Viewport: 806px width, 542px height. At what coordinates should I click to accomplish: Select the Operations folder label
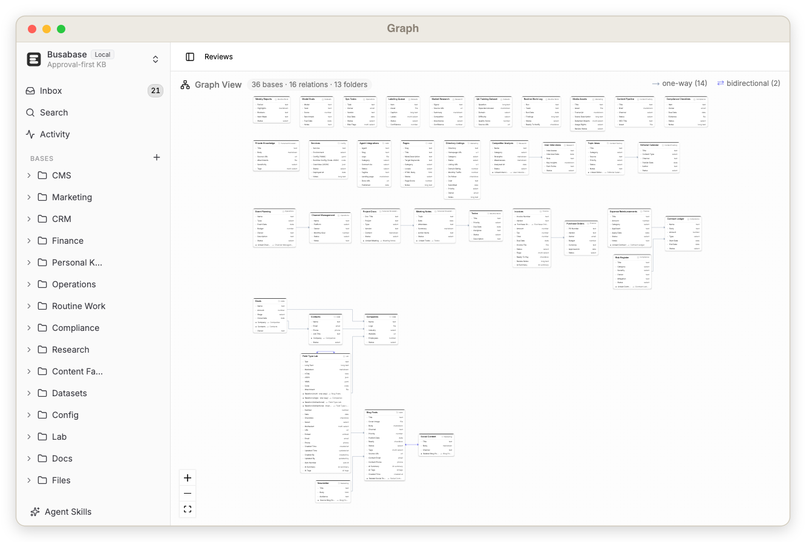[74, 284]
